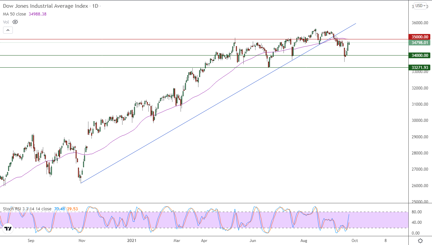Click the Aug label on time axis
The height and width of the screenshot is (245, 432).
point(304,241)
